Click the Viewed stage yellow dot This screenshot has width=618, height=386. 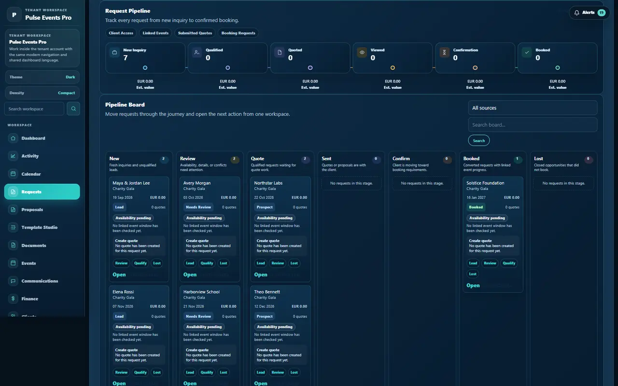click(393, 68)
